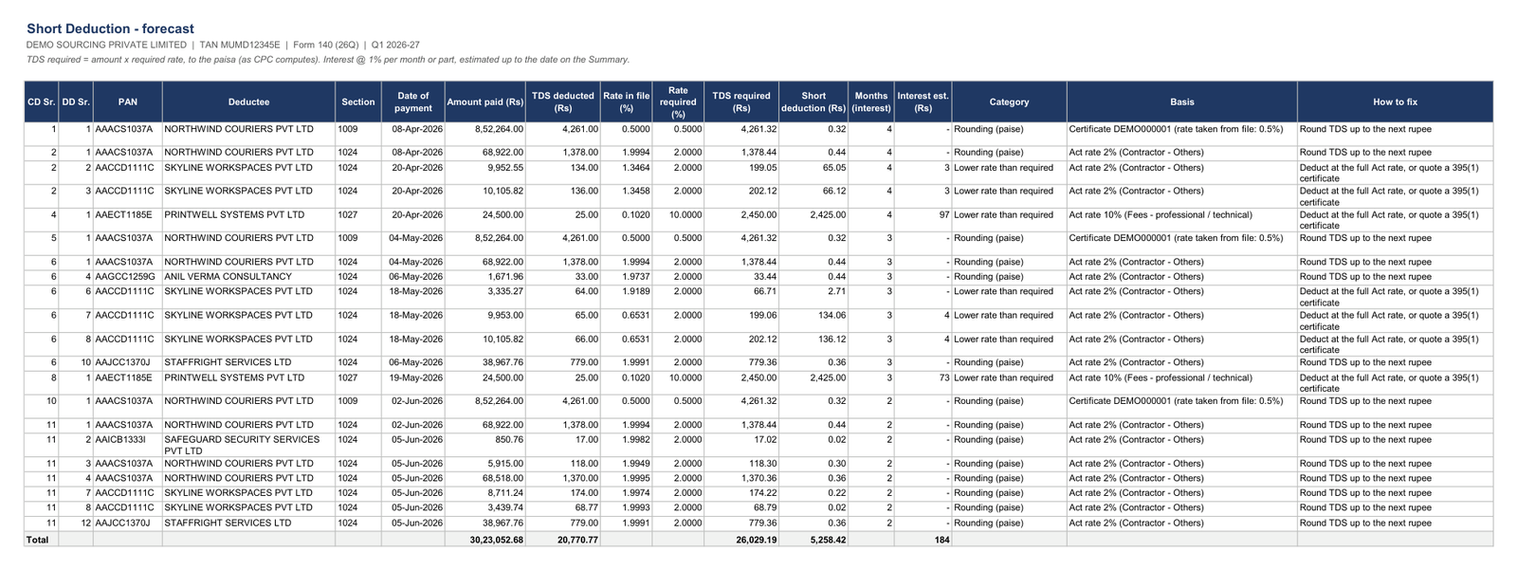The height and width of the screenshot is (570, 1517).
Task: Click the 'Months (interest)' header
Action: coord(871,102)
